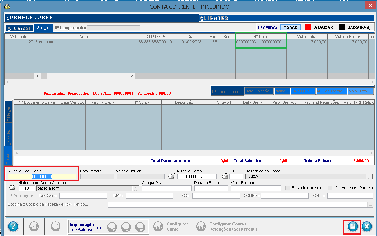The width and height of the screenshot is (377, 236).
Task: Click the Bas.Cálc= input field
Action: [83, 196]
